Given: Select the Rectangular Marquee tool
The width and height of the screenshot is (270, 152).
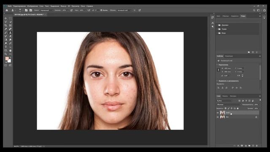Looking at the screenshot, I should [10, 18].
